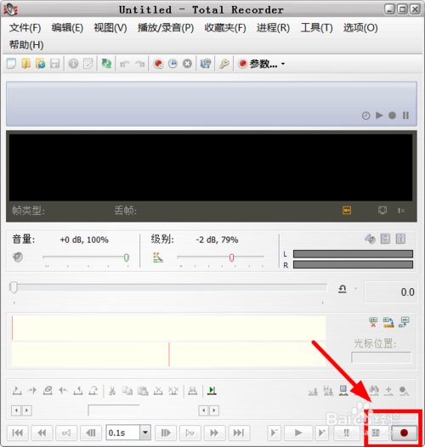Screen dimensions: 425x447
Task: Toggle fullscreen video icon under the display
Action: (382, 211)
